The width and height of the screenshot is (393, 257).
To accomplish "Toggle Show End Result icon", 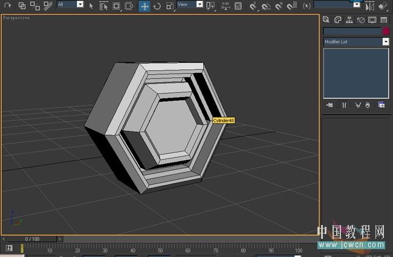I will click(344, 105).
